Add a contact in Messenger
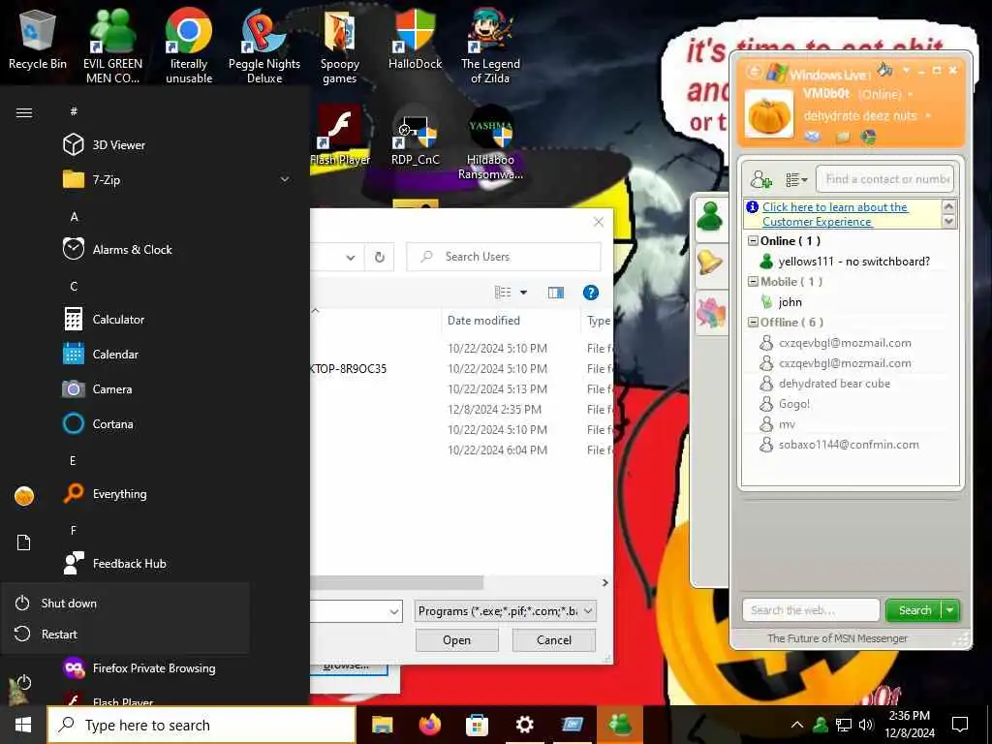992x744 pixels. pos(760,180)
